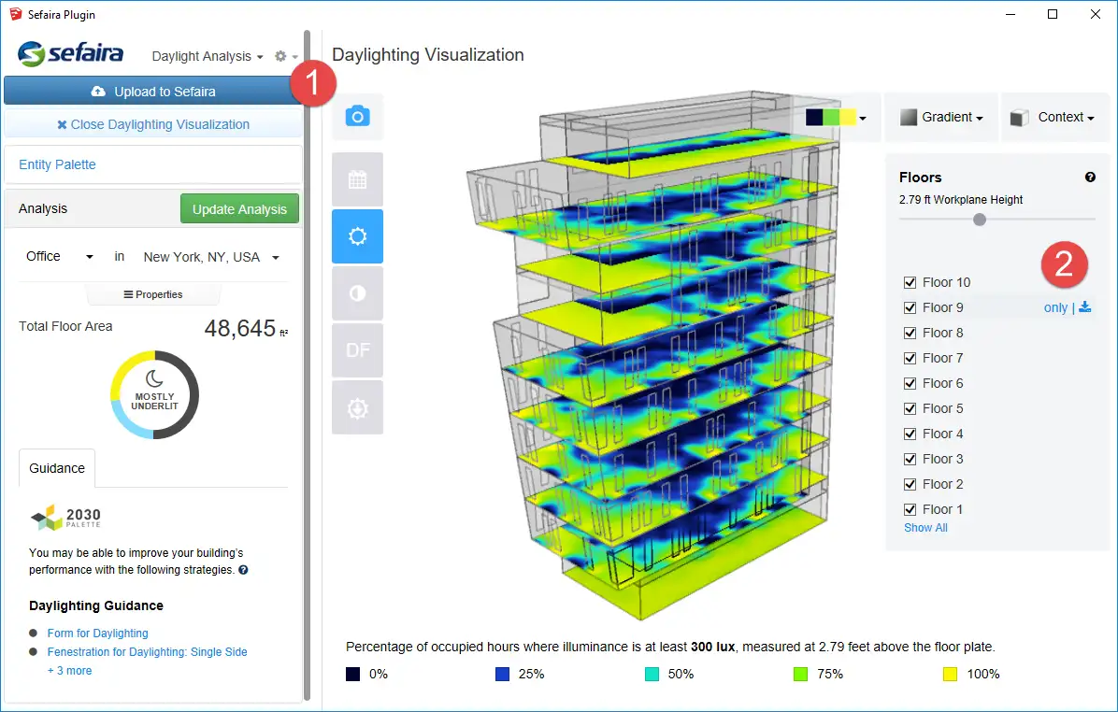Open the Floors help question mark

click(x=1090, y=178)
